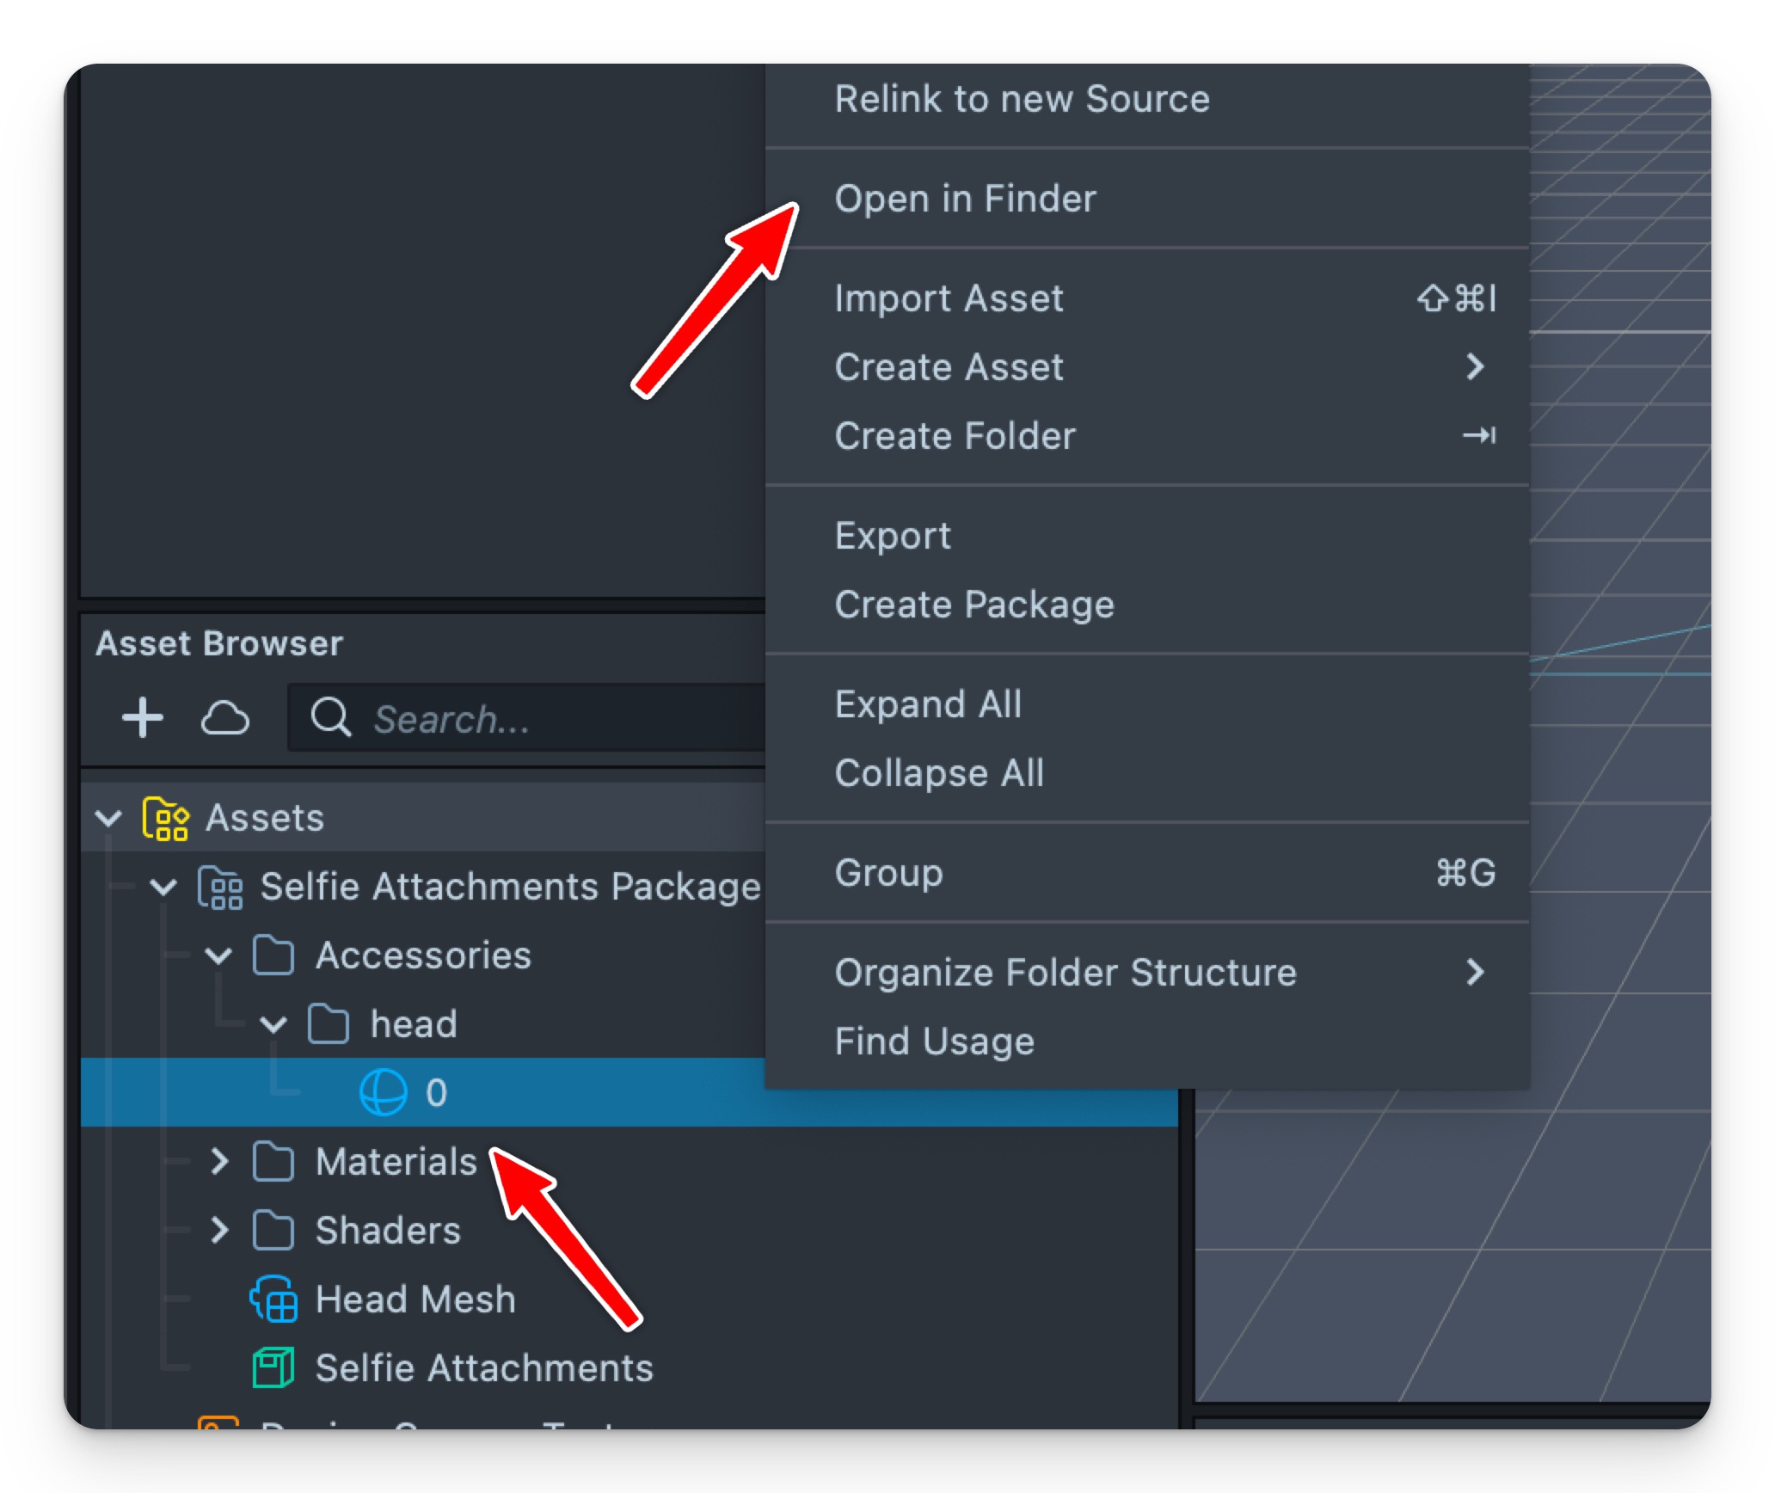
Task: Click Organize Folder Structure menu item
Action: (x=1065, y=973)
